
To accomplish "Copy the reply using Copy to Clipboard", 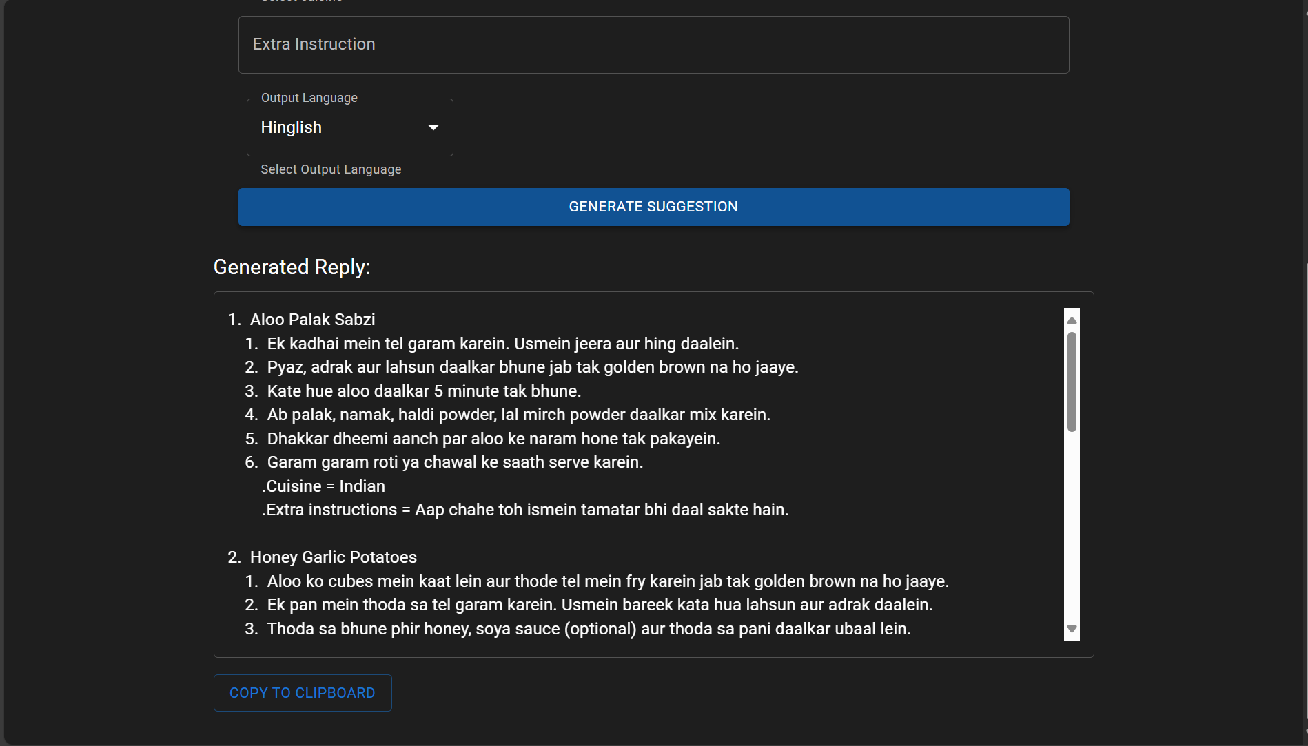I will click(302, 693).
